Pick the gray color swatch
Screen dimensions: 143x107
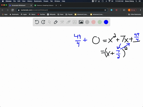[87, 22]
